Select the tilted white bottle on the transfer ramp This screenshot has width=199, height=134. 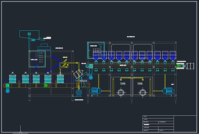pyautogui.click(x=78, y=74)
